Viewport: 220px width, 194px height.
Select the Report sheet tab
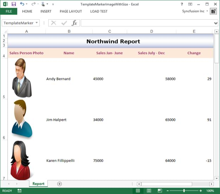pos(38,184)
